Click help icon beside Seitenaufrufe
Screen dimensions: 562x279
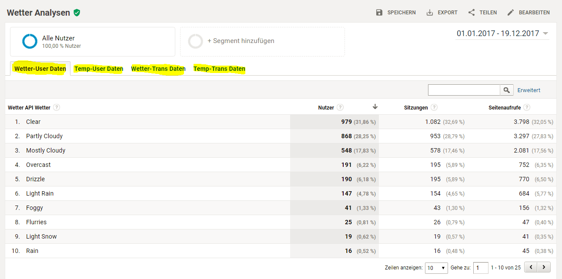(x=527, y=107)
